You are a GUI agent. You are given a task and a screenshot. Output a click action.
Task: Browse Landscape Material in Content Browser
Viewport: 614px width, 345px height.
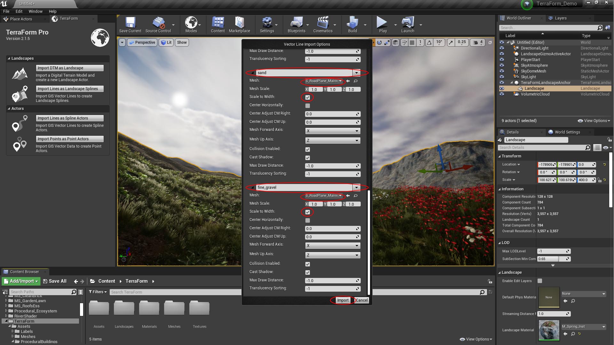point(573,334)
